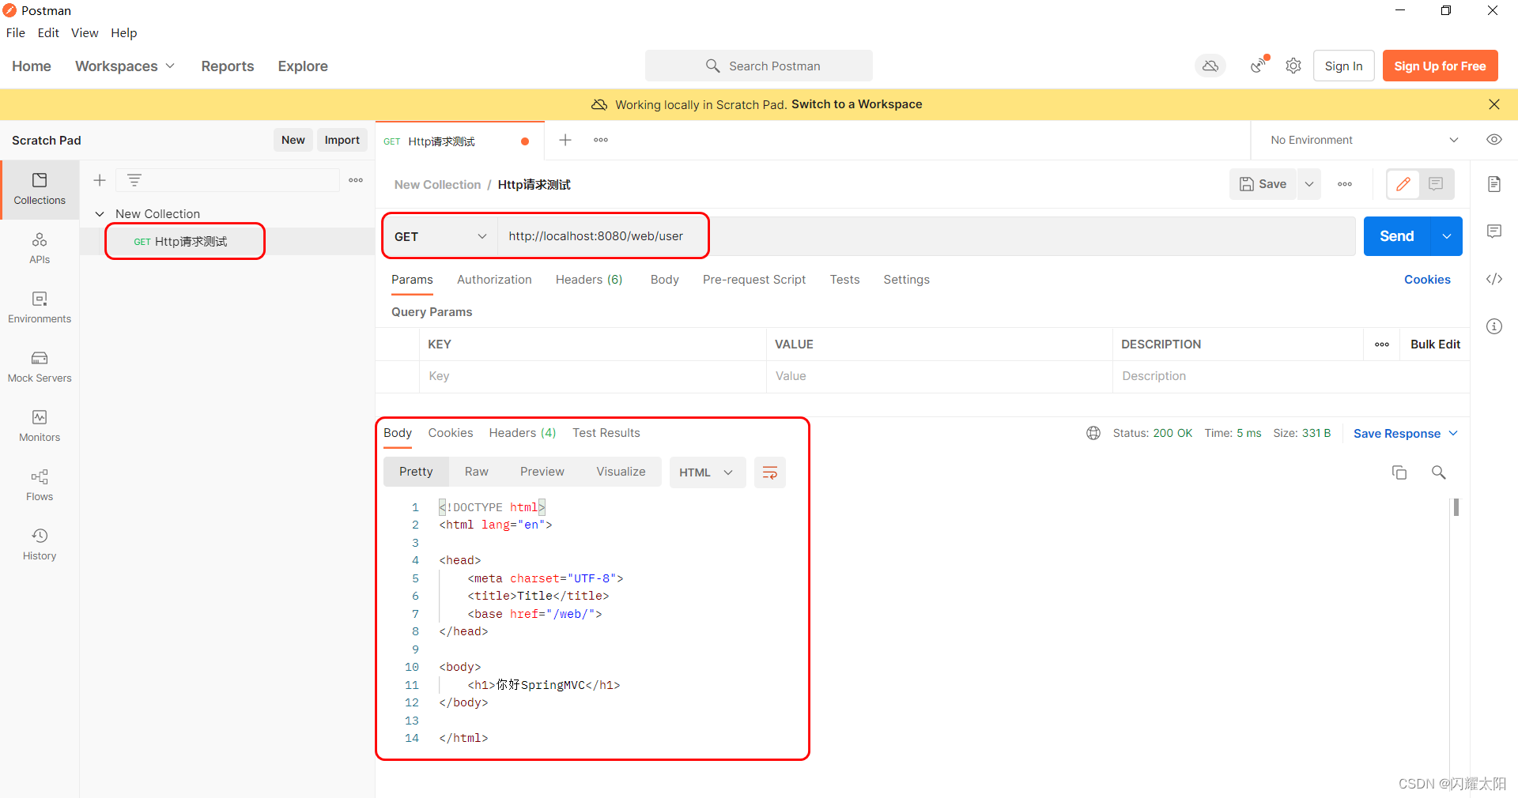Open settings gear icon in header
This screenshot has height=798, width=1518.
click(1293, 66)
